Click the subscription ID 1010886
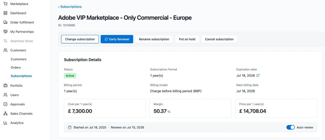The width and height of the screenshot is (325, 140). click(67, 25)
